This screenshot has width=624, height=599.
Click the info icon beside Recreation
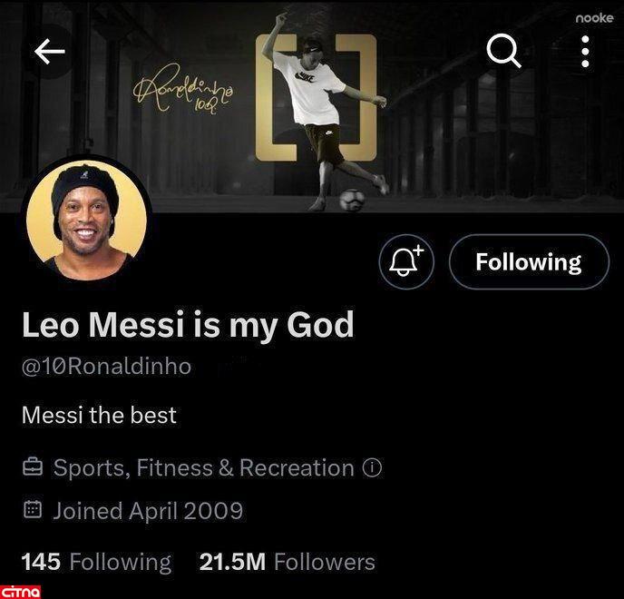coord(372,468)
